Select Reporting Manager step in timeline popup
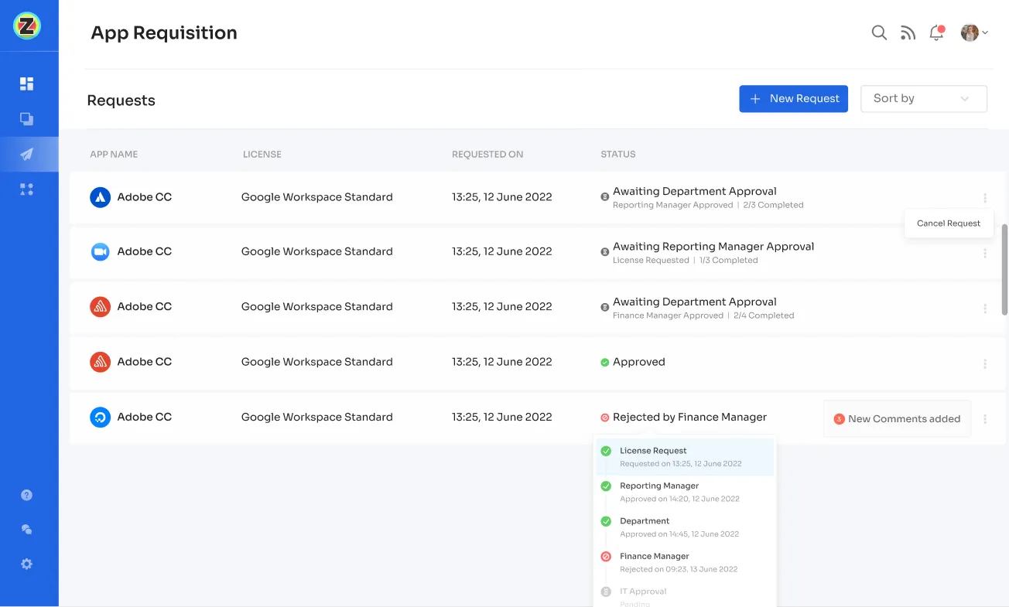Image resolution: width=1009 pixels, height=607 pixels. pyautogui.click(x=685, y=492)
